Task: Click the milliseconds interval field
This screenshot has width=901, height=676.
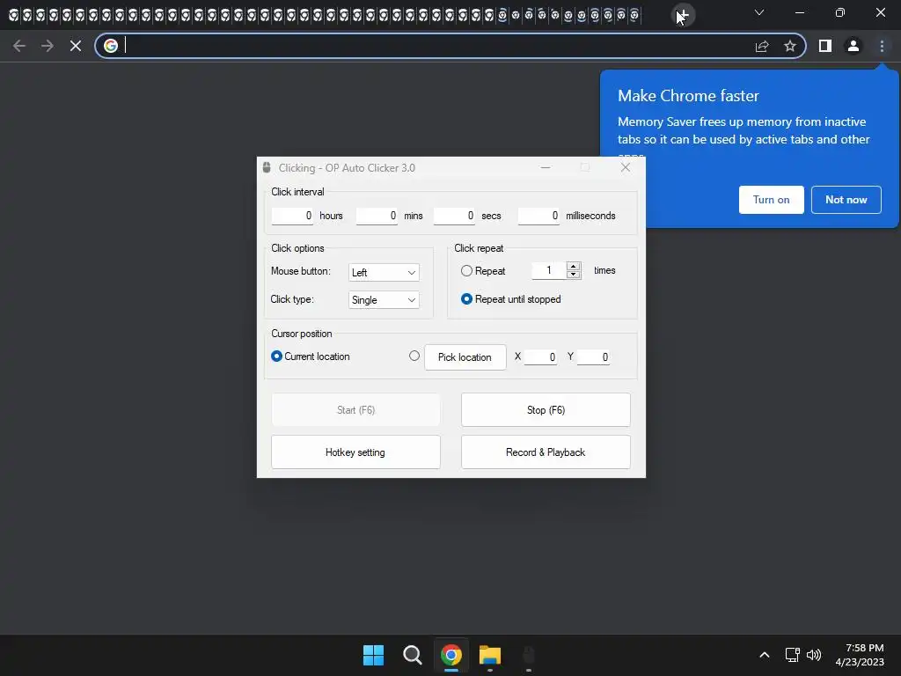Action: (538, 216)
